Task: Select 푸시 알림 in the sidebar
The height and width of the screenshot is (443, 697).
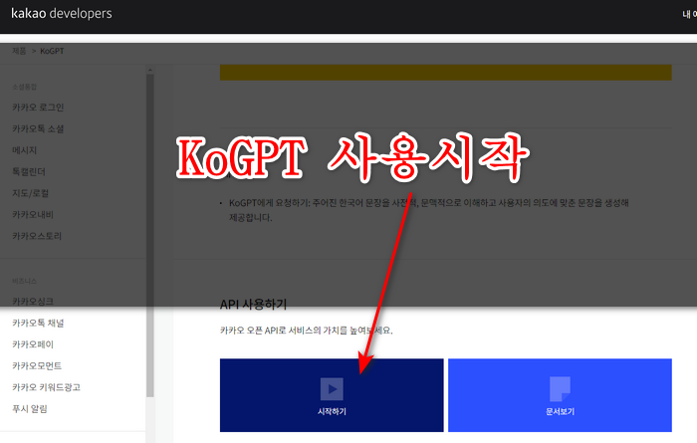Action: pos(29,409)
